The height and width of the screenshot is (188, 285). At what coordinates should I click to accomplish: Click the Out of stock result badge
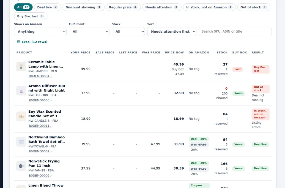click(x=260, y=89)
